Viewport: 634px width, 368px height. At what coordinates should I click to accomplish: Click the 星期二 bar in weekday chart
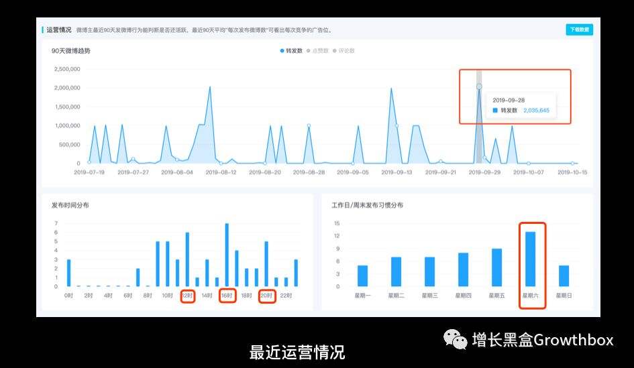coord(397,272)
